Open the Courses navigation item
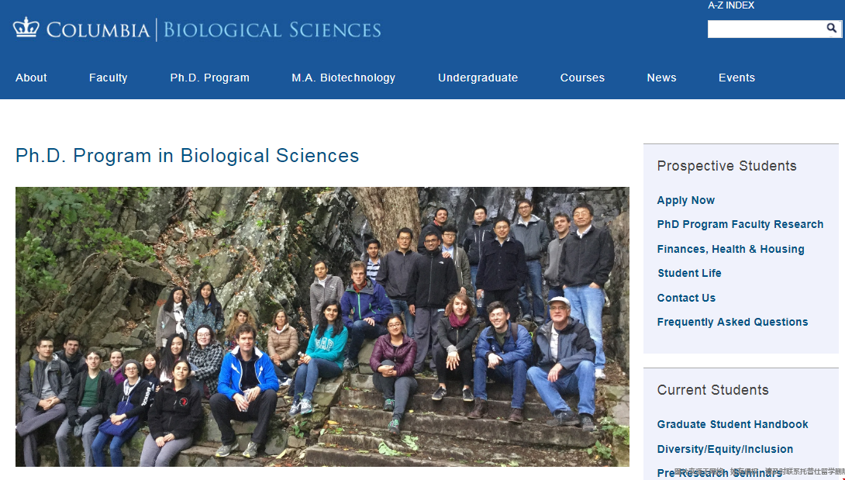Viewport: 845px width, 480px height. point(582,78)
